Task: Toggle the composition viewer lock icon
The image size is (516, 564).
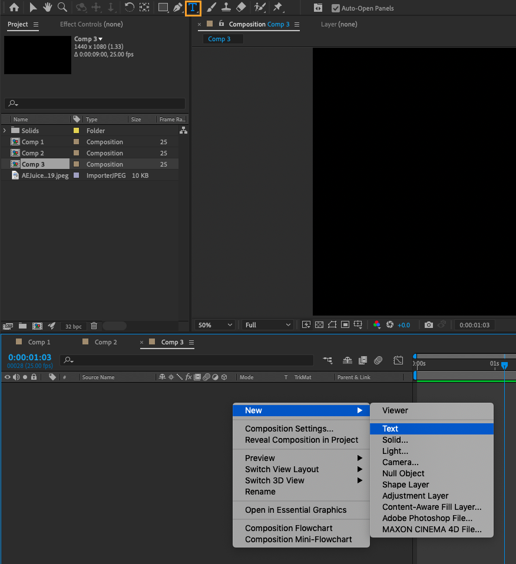Action: (221, 24)
